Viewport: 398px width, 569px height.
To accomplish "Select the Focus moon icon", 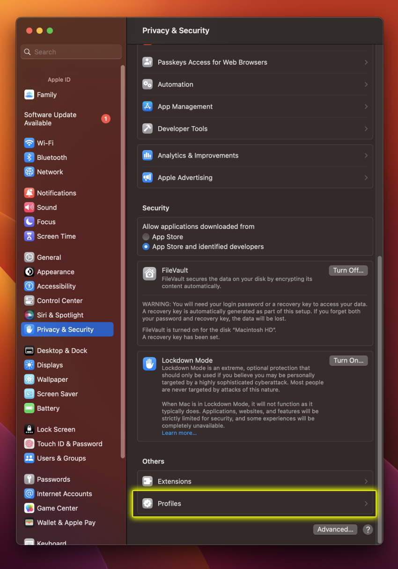I will 29,222.
